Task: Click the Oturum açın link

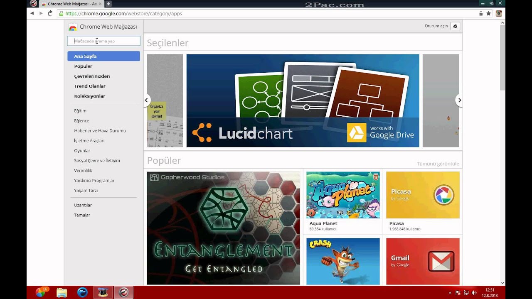Action: point(436,26)
